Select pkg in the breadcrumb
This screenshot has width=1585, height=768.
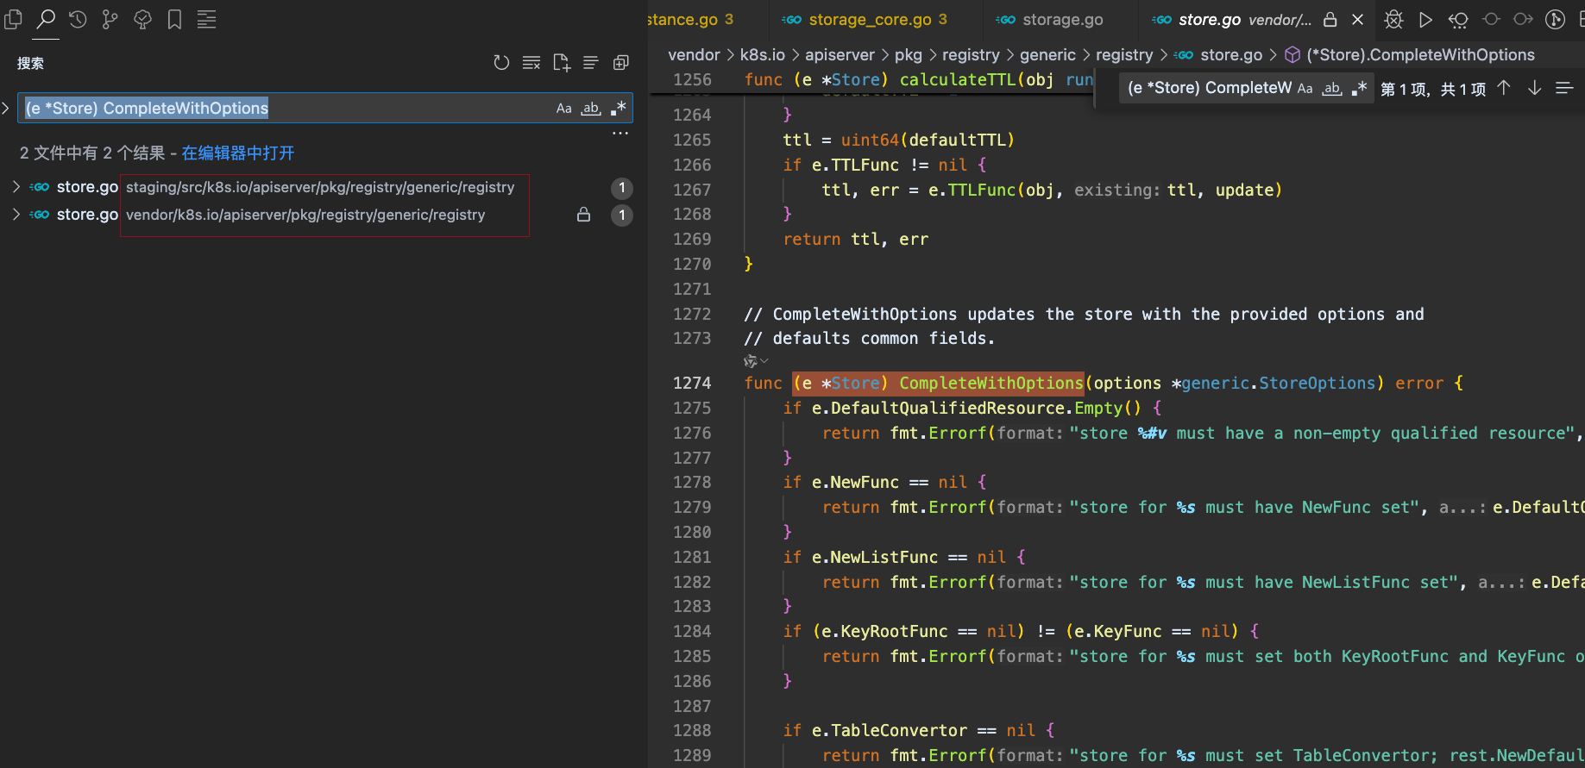tap(908, 54)
